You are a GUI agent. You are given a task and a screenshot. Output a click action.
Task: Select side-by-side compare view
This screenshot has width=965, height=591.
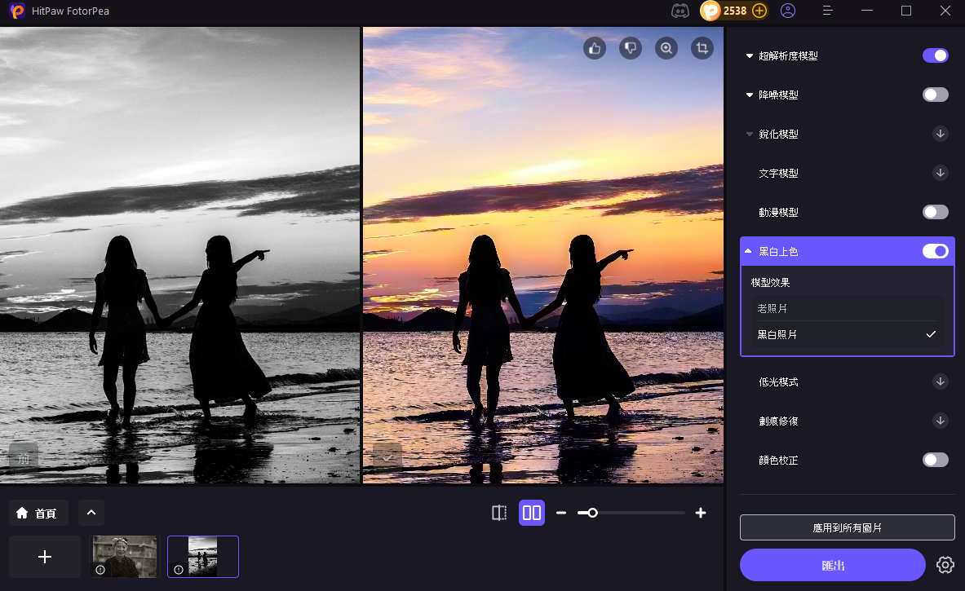[532, 513]
